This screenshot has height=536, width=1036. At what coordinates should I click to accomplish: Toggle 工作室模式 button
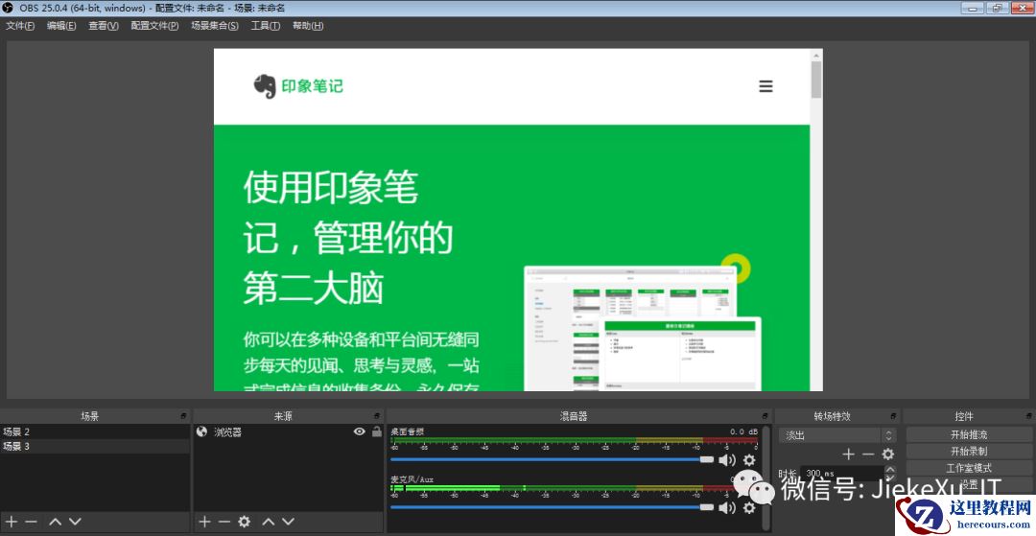[x=969, y=468]
